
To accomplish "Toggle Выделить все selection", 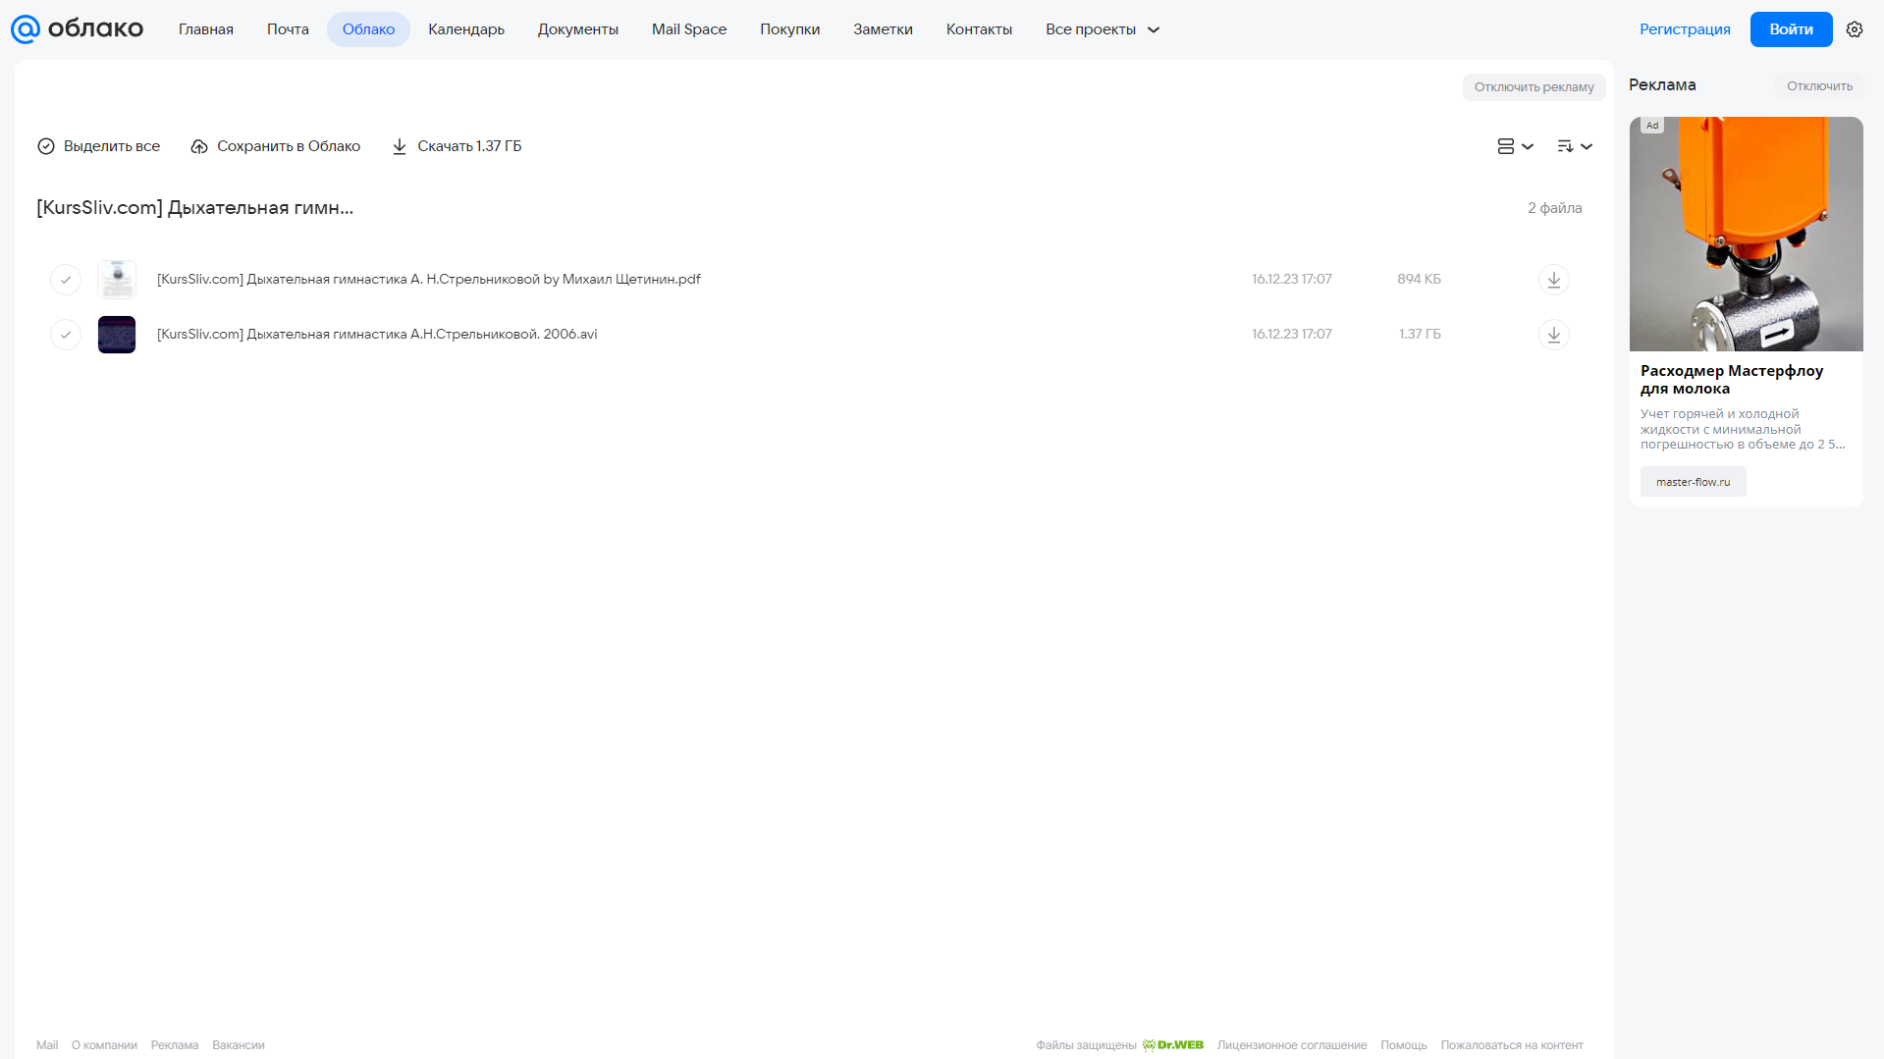I will point(98,146).
